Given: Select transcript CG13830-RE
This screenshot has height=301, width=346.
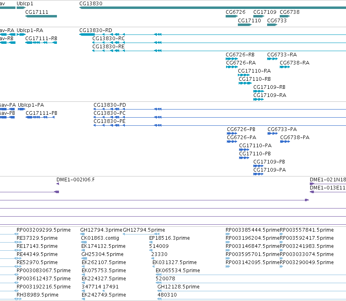Looking at the screenshot, I should point(109,47).
